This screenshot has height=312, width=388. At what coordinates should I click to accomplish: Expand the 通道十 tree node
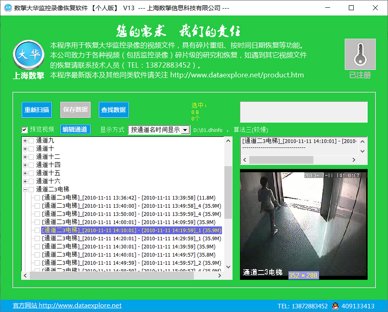25,149
